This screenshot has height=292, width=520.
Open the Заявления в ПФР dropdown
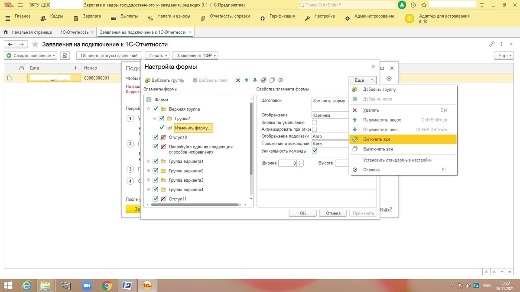coord(195,55)
